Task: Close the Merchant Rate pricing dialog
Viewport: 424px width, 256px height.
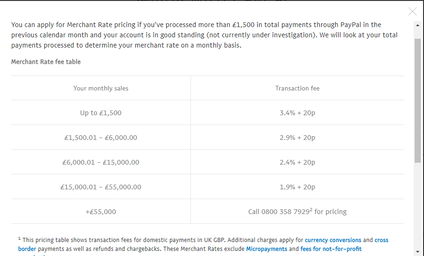Action: click(x=412, y=12)
